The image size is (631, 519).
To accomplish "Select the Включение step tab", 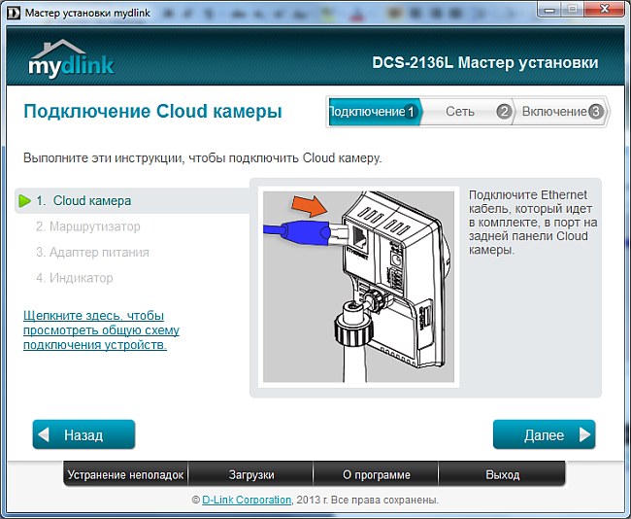I will pos(554,112).
